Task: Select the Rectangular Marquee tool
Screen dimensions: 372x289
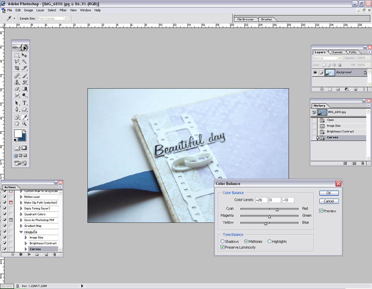Action: point(17,55)
